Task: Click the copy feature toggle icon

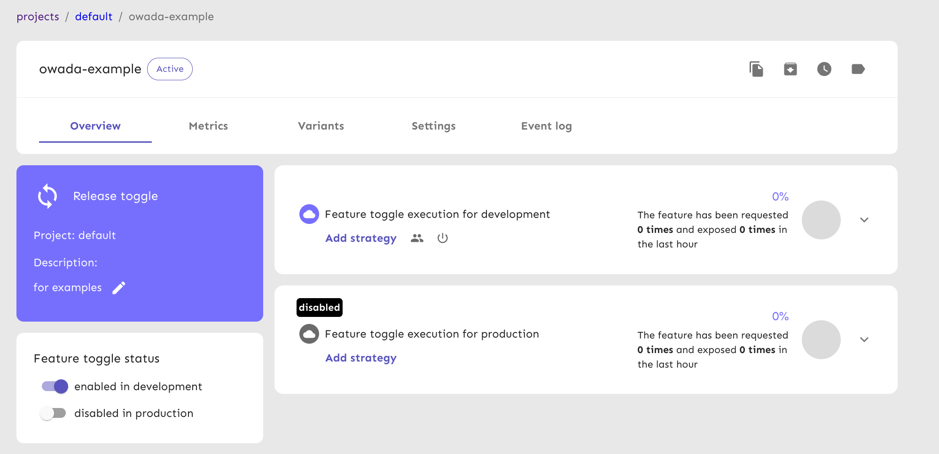Action: pyautogui.click(x=756, y=69)
